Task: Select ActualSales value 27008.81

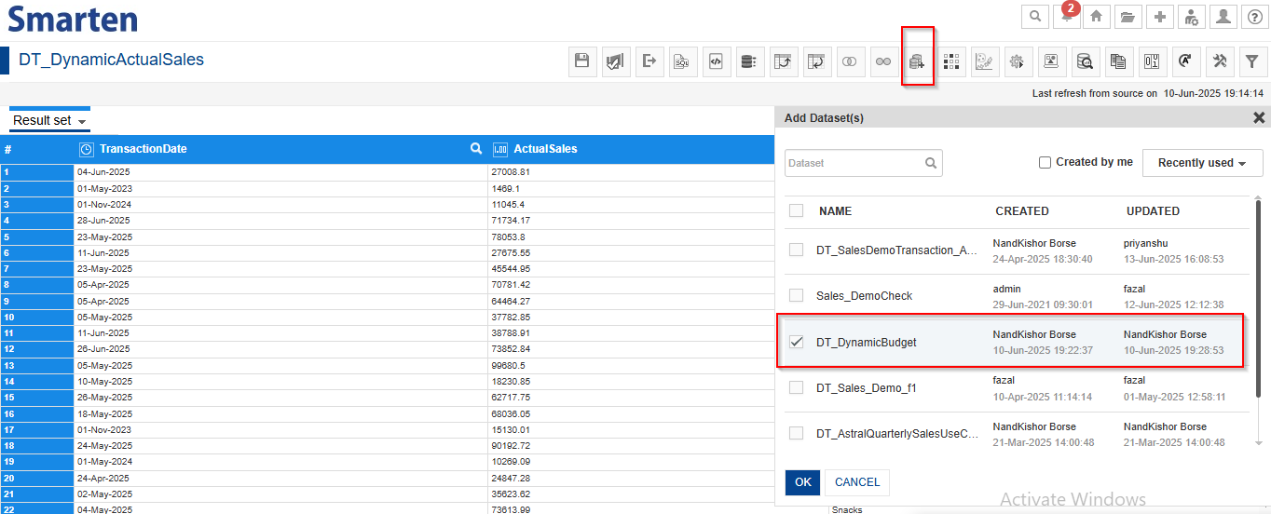Action: click(x=511, y=172)
